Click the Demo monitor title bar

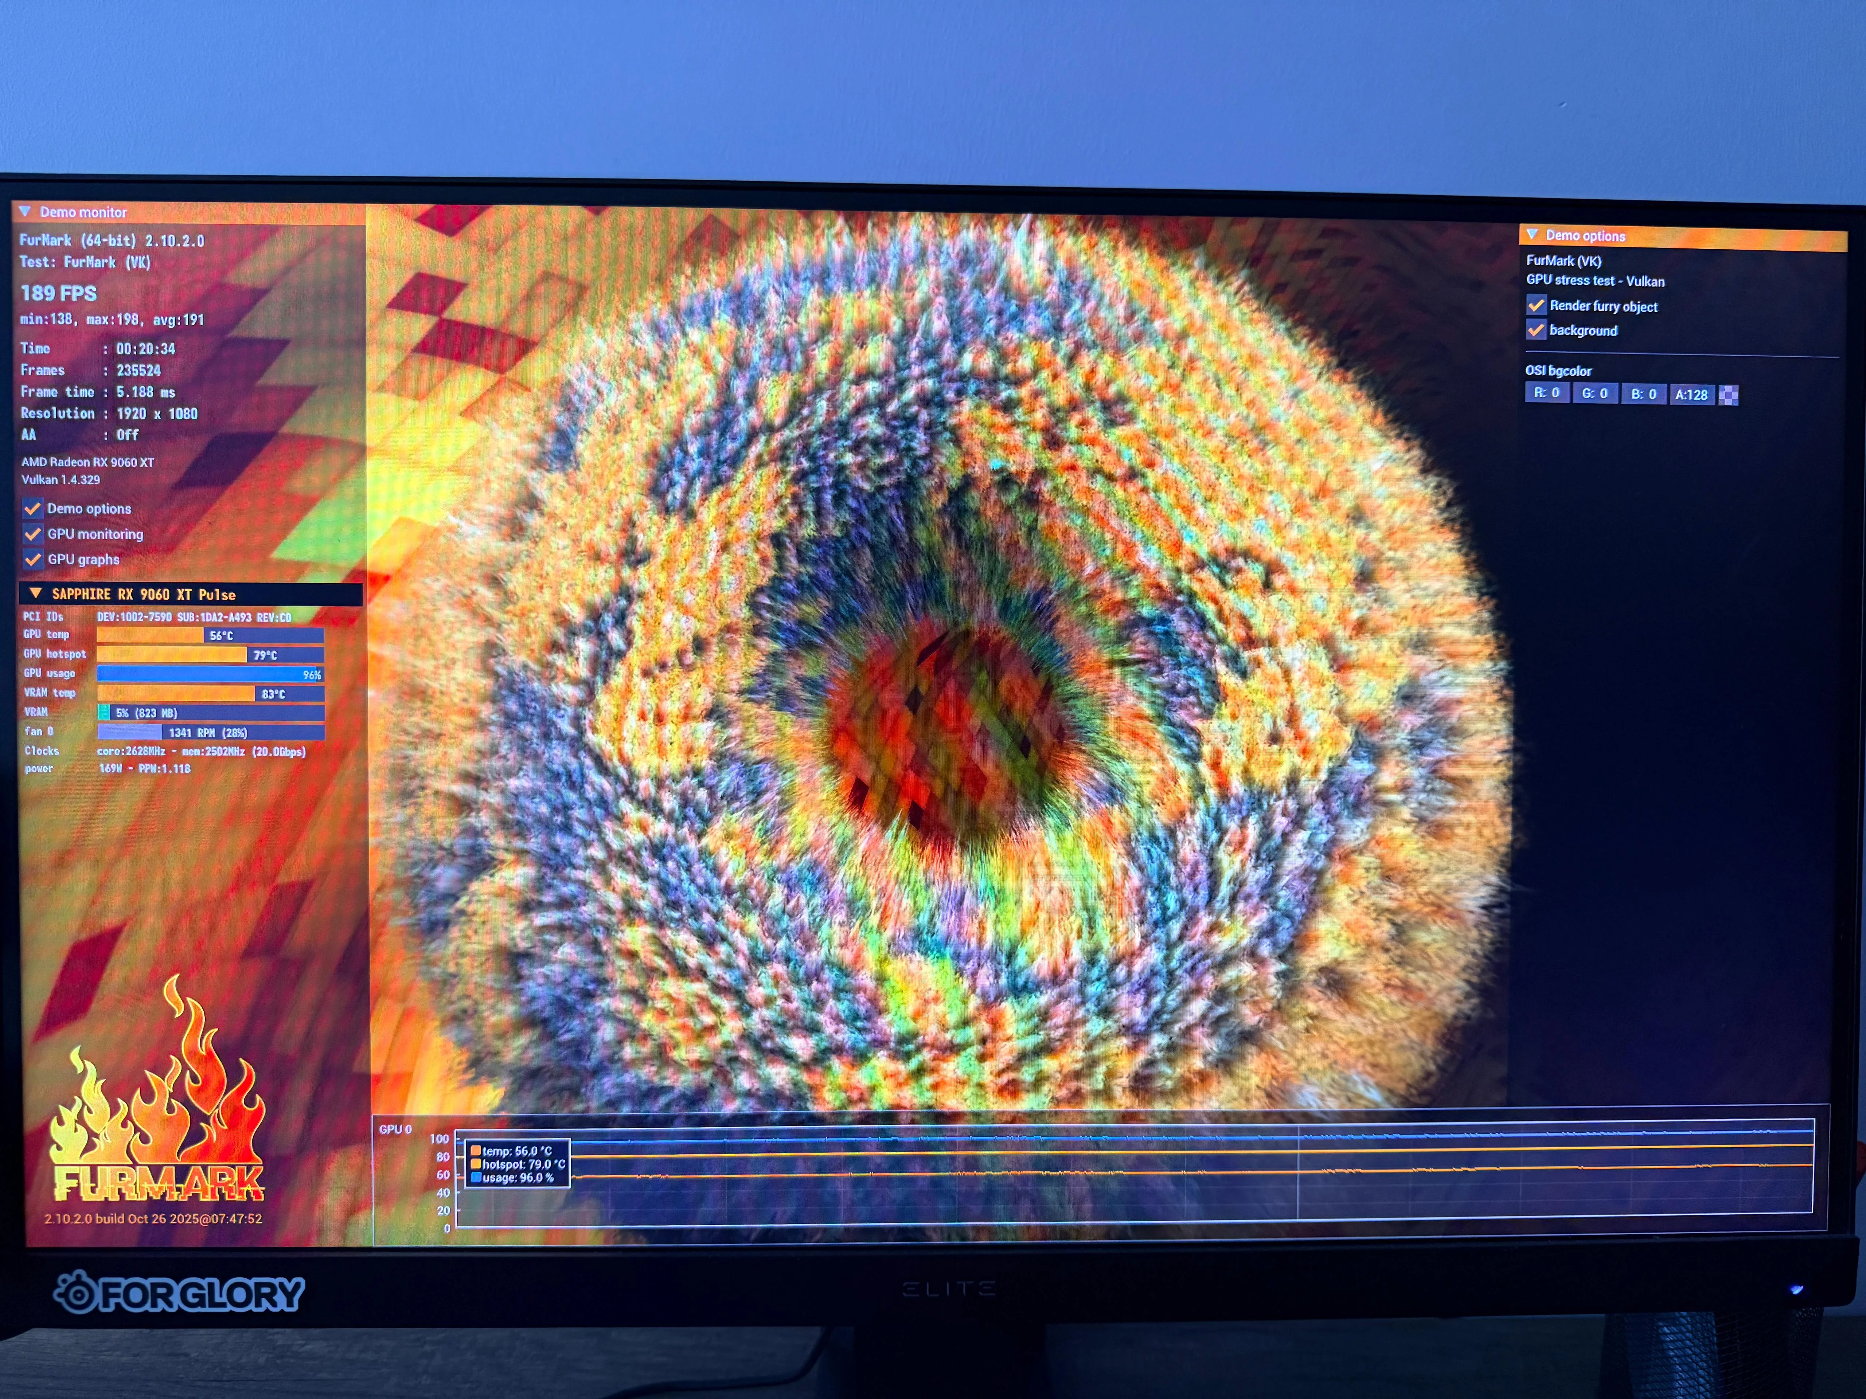(194, 212)
